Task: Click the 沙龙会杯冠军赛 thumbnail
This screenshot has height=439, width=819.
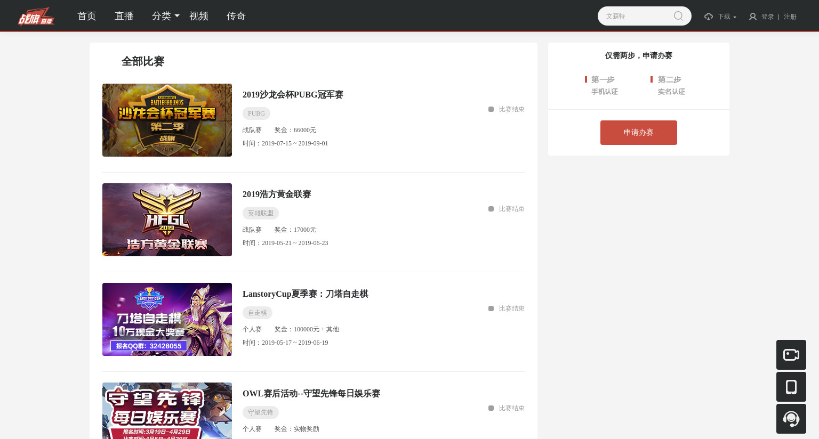Action: (x=167, y=120)
